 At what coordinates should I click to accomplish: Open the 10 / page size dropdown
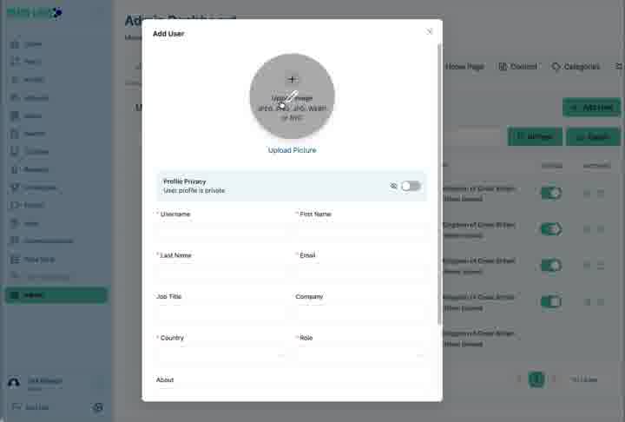[x=584, y=379]
